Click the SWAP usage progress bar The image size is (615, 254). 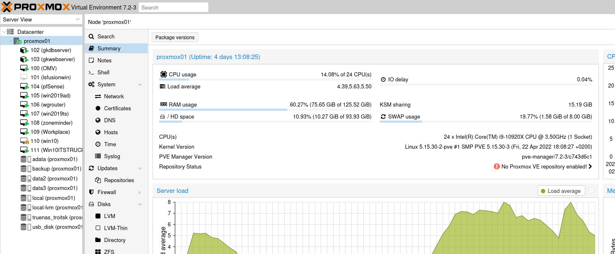click(x=486, y=121)
